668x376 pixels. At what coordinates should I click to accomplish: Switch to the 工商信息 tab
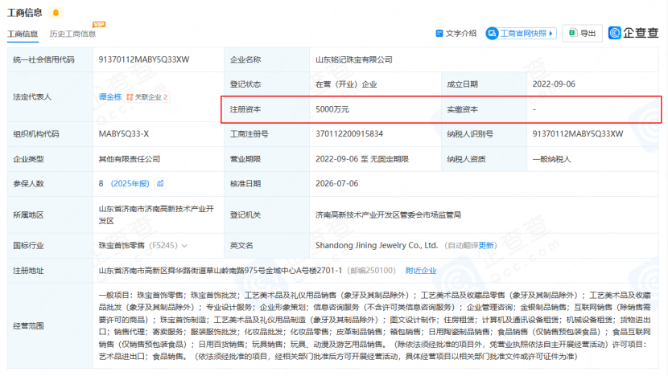[23, 34]
